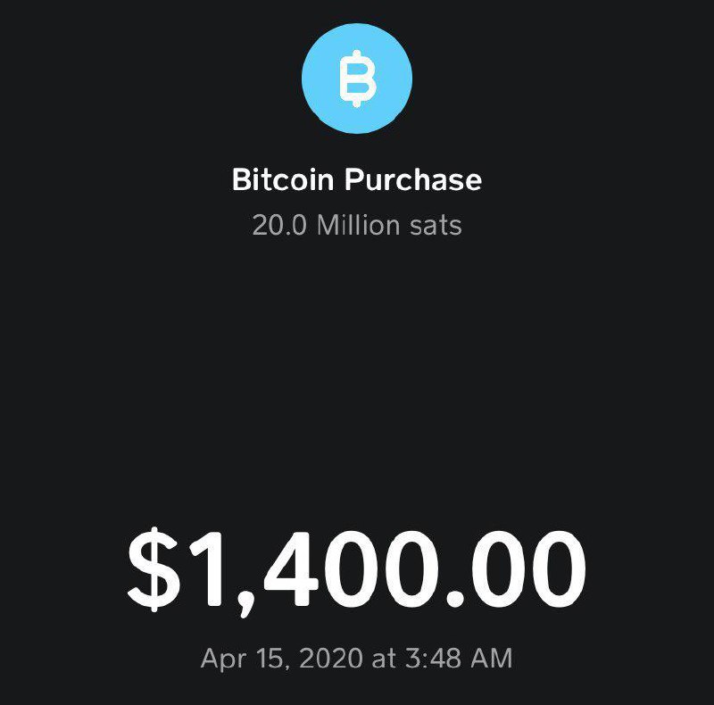The width and height of the screenshot is (714, 705).
Task: Click the word Bitcoin in the title
Action: 283,179
